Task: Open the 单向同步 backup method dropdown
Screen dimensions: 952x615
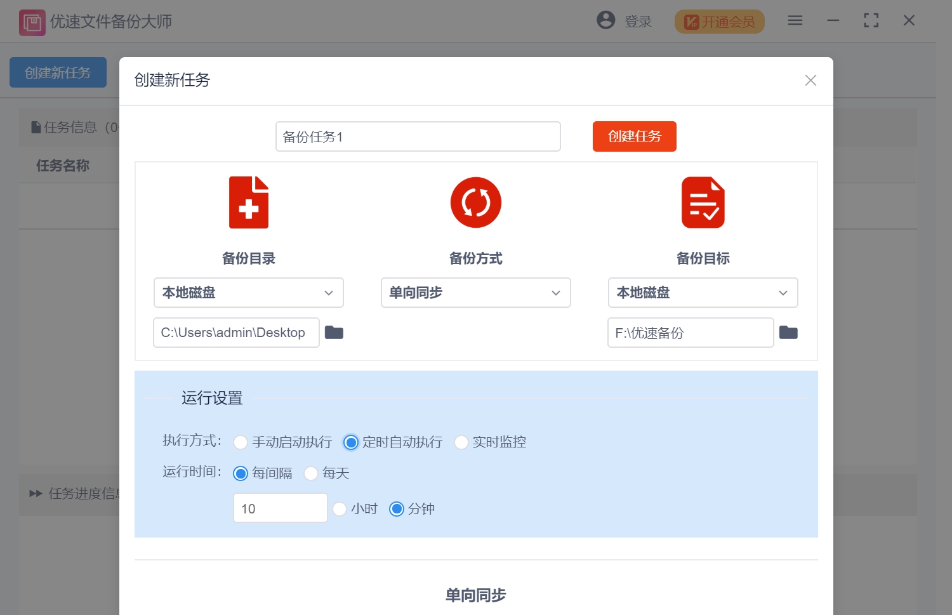Action: 475,293
